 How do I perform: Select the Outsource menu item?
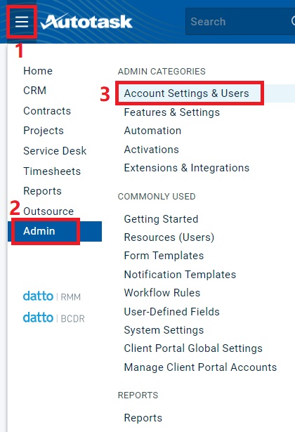coord(48,211)
